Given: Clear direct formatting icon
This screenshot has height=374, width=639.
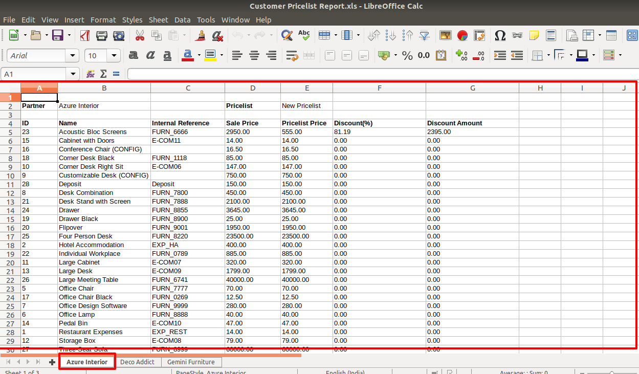Looking at the screenshot, I should pyautogui.click(x=217, y=35).
